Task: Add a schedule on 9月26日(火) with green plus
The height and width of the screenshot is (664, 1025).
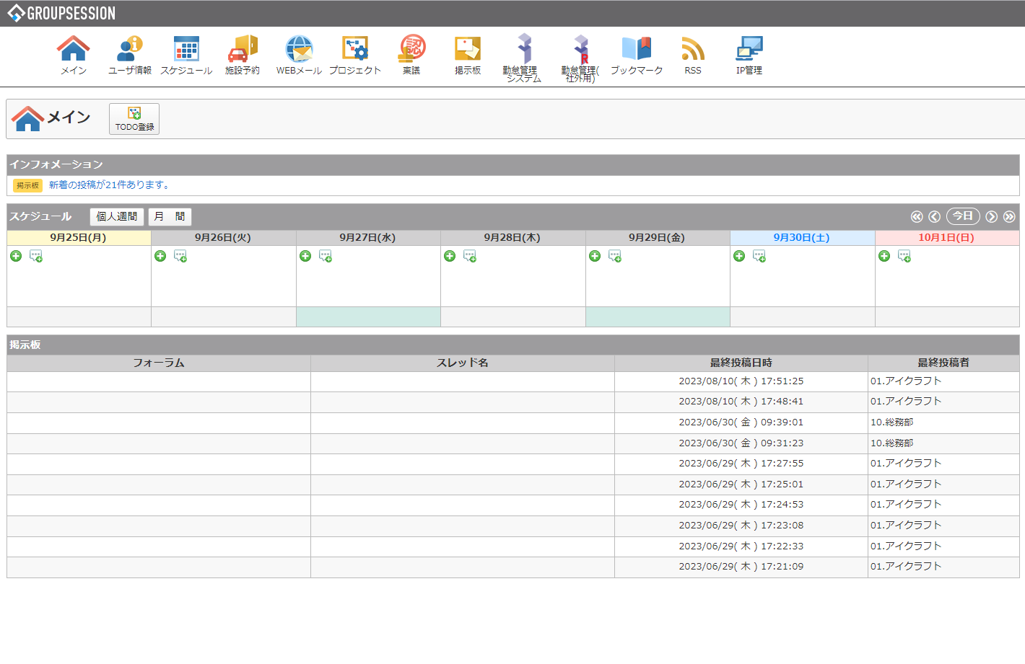Action: click(160, 256)
